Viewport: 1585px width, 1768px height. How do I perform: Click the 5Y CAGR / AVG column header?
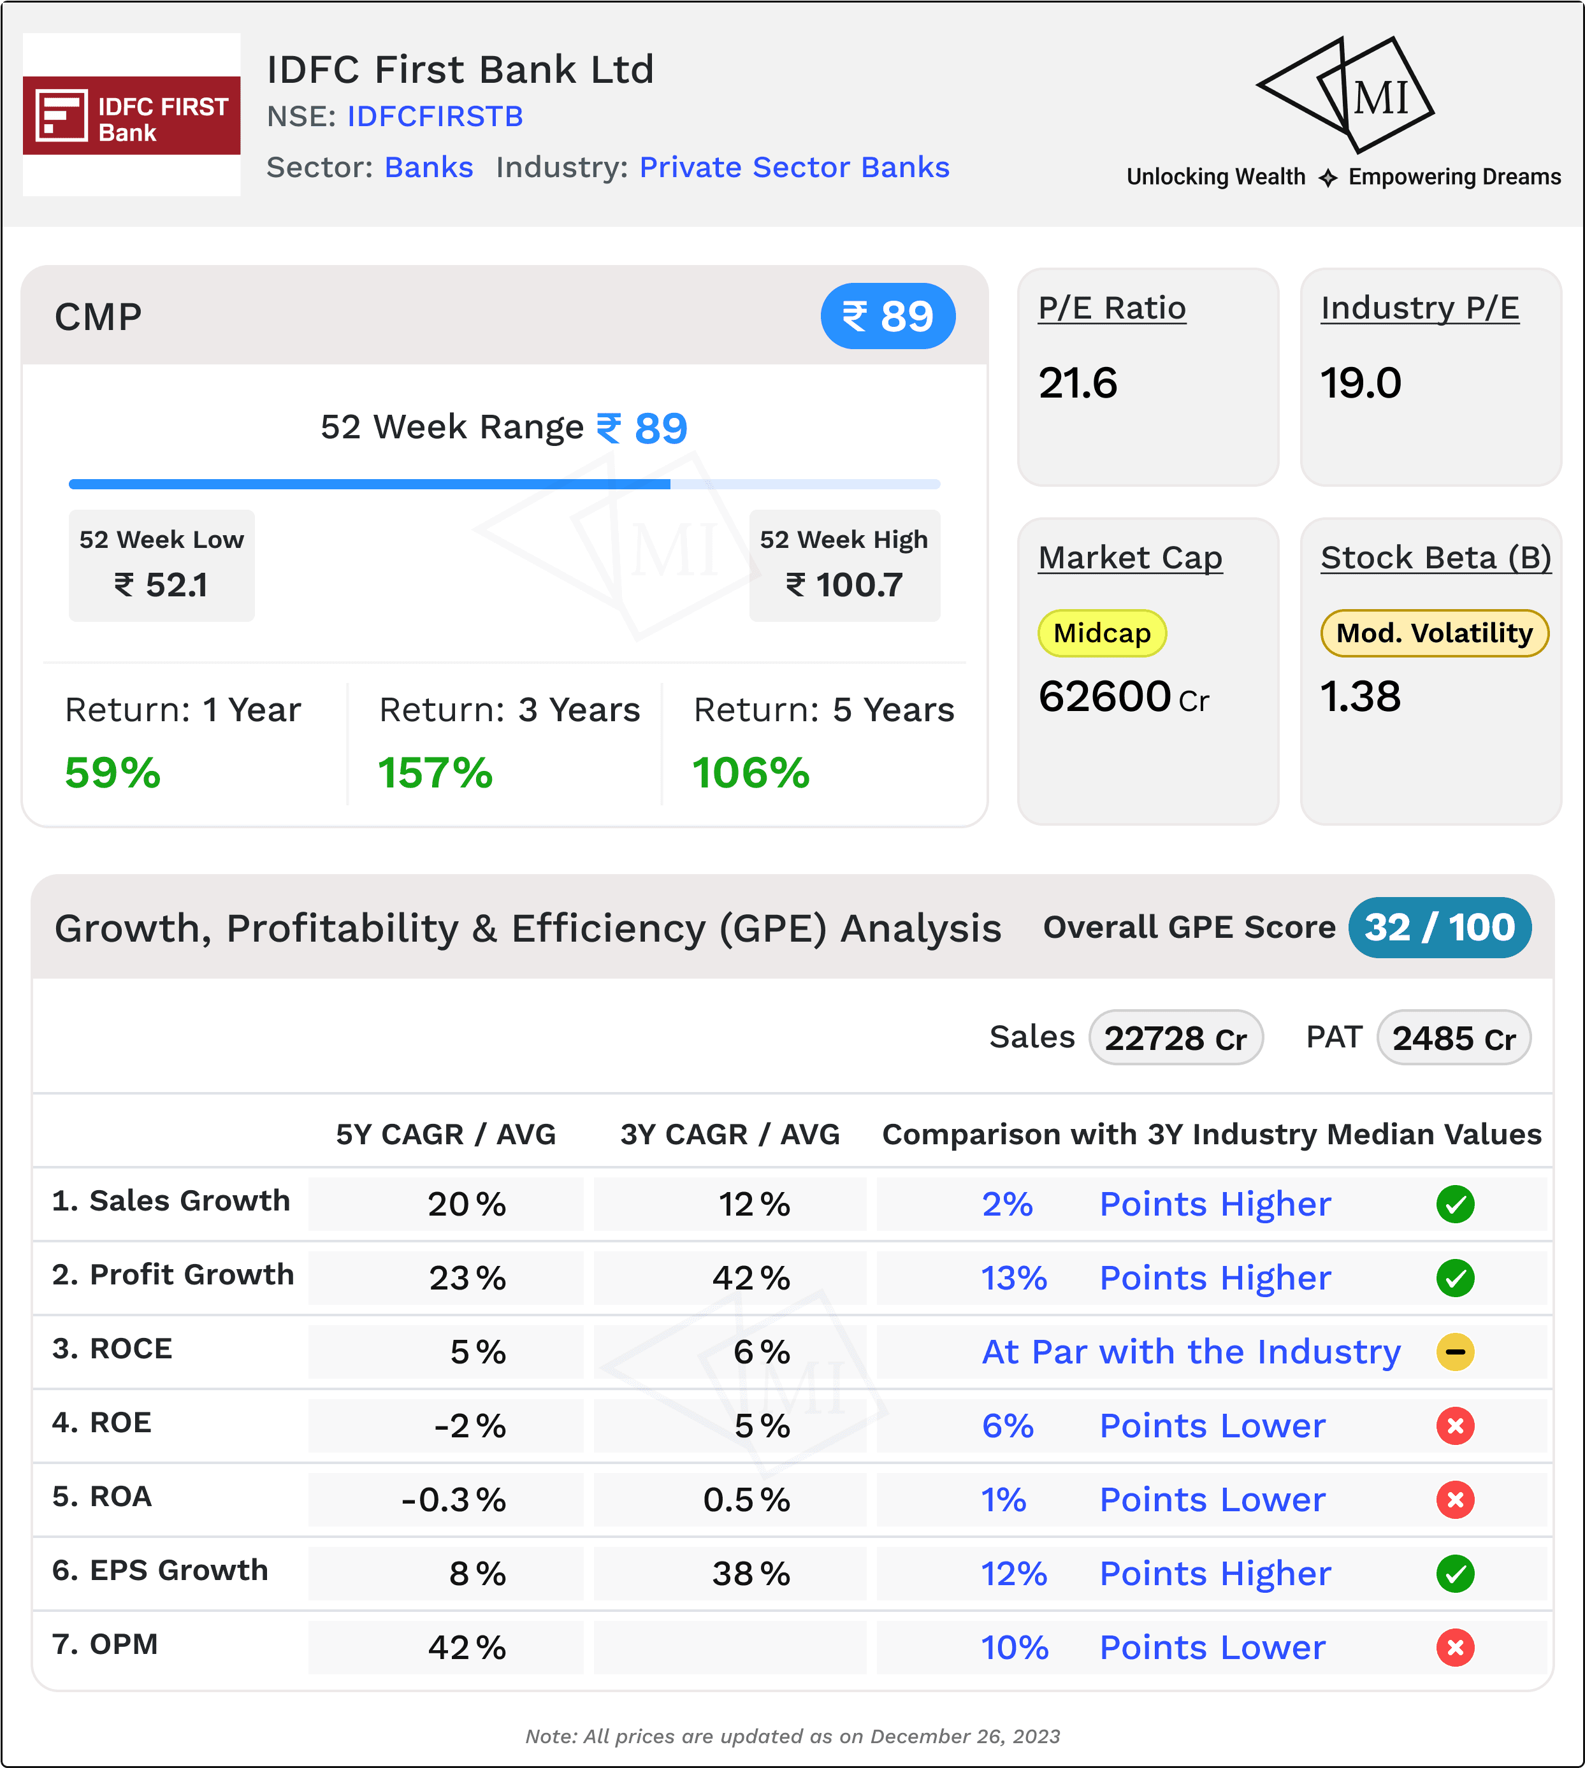pyautogui.click(x=446, y=1134)
